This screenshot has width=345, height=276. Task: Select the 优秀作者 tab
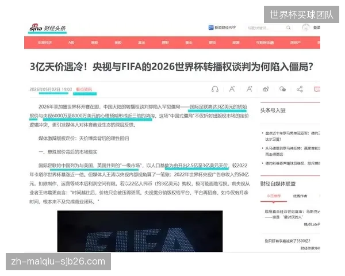coord(300,196)
